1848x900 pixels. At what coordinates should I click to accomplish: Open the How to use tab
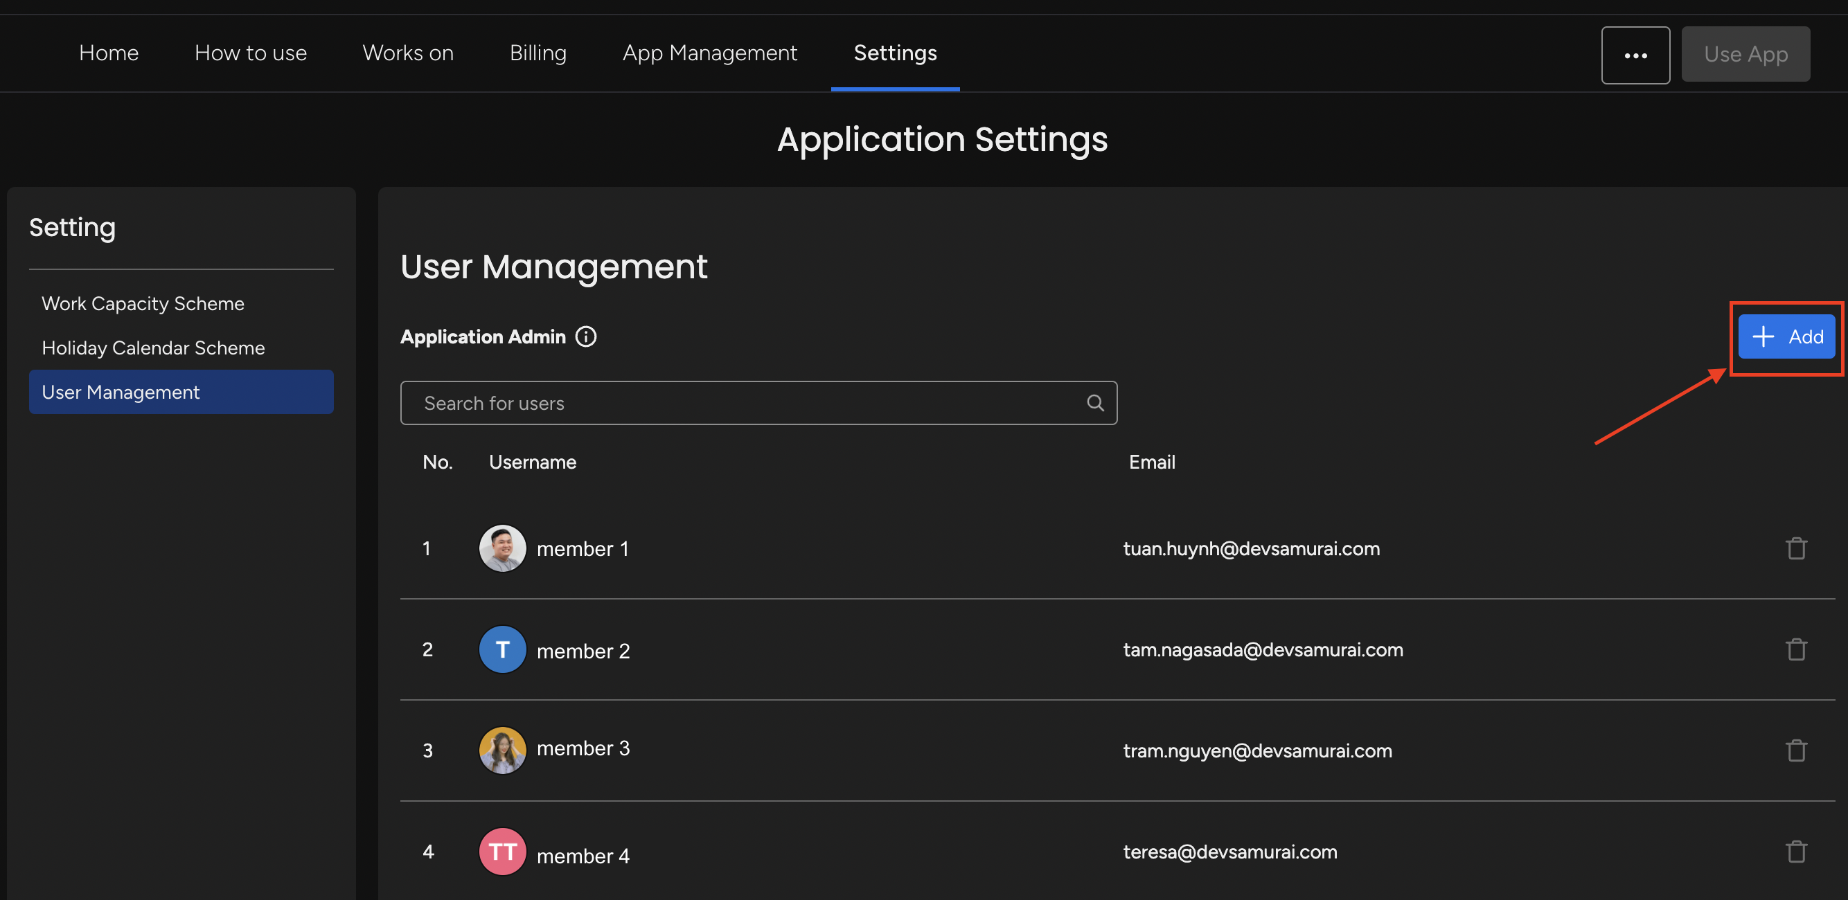tap(251, 53)
